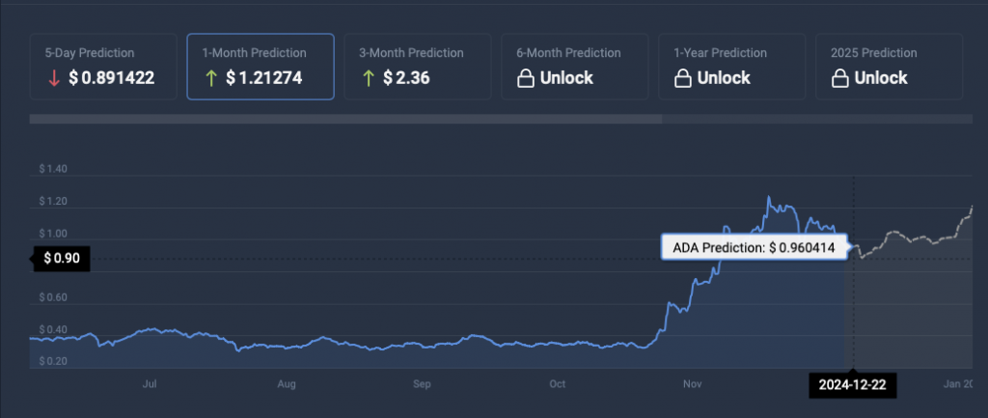
Task: Select the 5-Day Prediction tab
Action: tap(103, 66)
